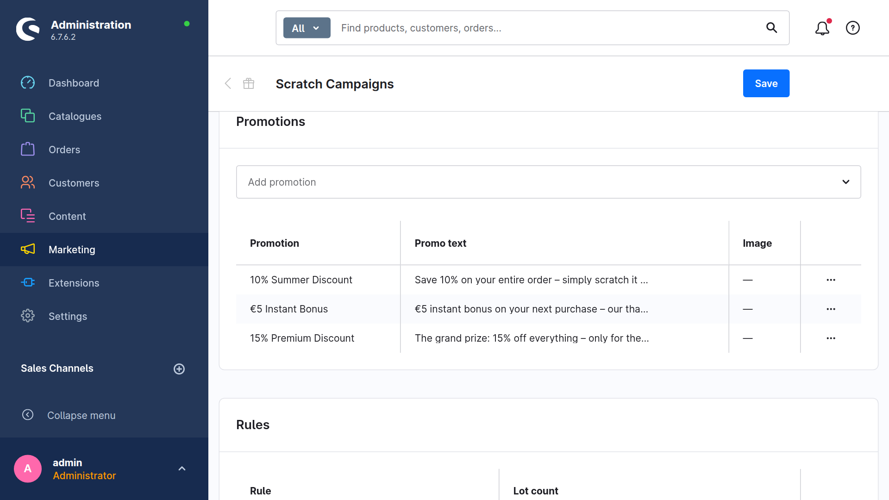Viewport: 889px width, 500px height.
Task: Click the Collapse menu label
Action: [81, 415]
